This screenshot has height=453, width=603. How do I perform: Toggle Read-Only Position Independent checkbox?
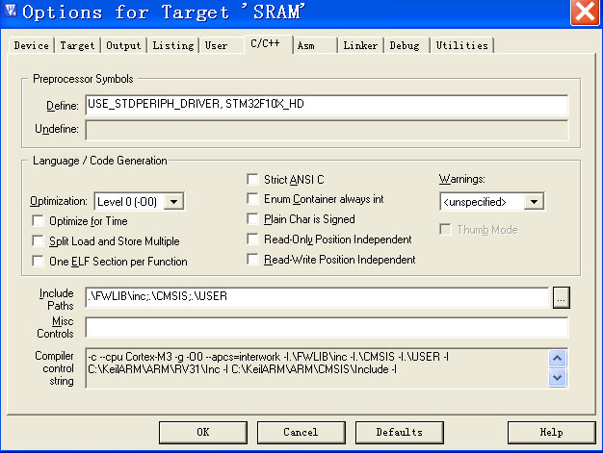(253, 239)
